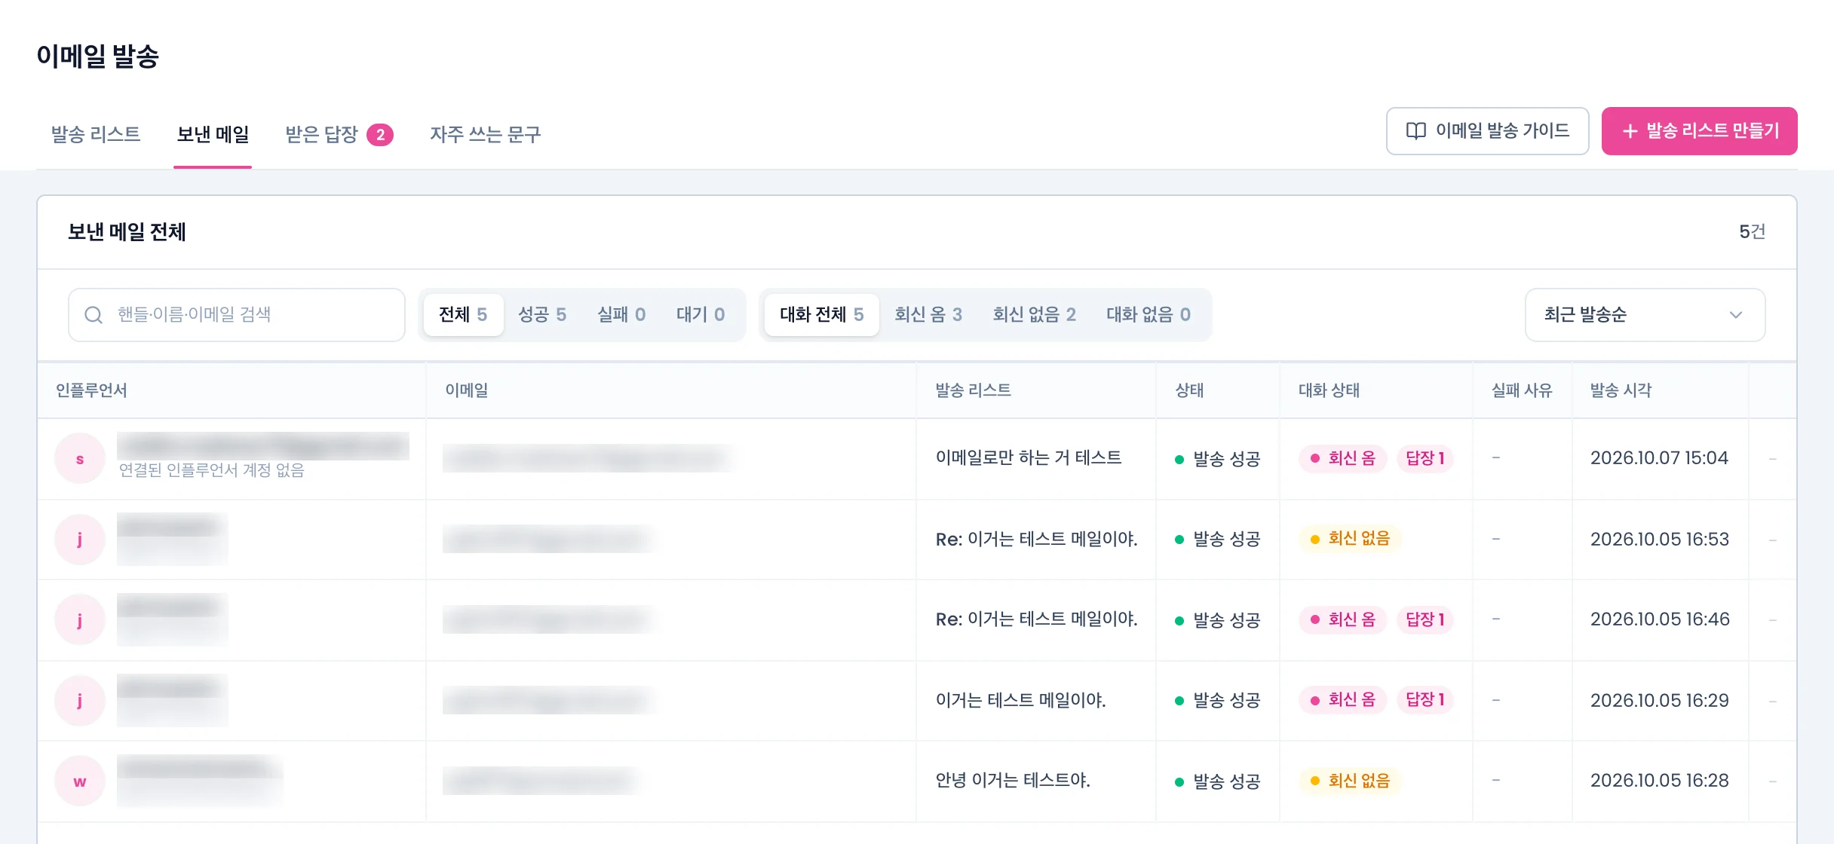Viewport: 1834px width, 844px height.
Task: Click 답장 1 badge in 16:46 row
Action: (x=1425, y=619)
